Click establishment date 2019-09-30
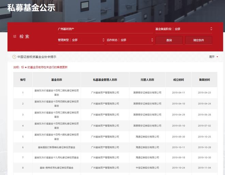Image resolution: width=225 pixels, height=175 pixels. click(179, 137)
